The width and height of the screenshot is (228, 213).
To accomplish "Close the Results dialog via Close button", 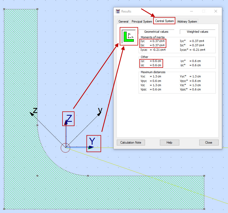I will [x=209, y=143].
